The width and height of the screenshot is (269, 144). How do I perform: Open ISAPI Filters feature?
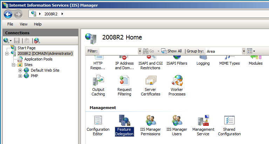point(177,61)
